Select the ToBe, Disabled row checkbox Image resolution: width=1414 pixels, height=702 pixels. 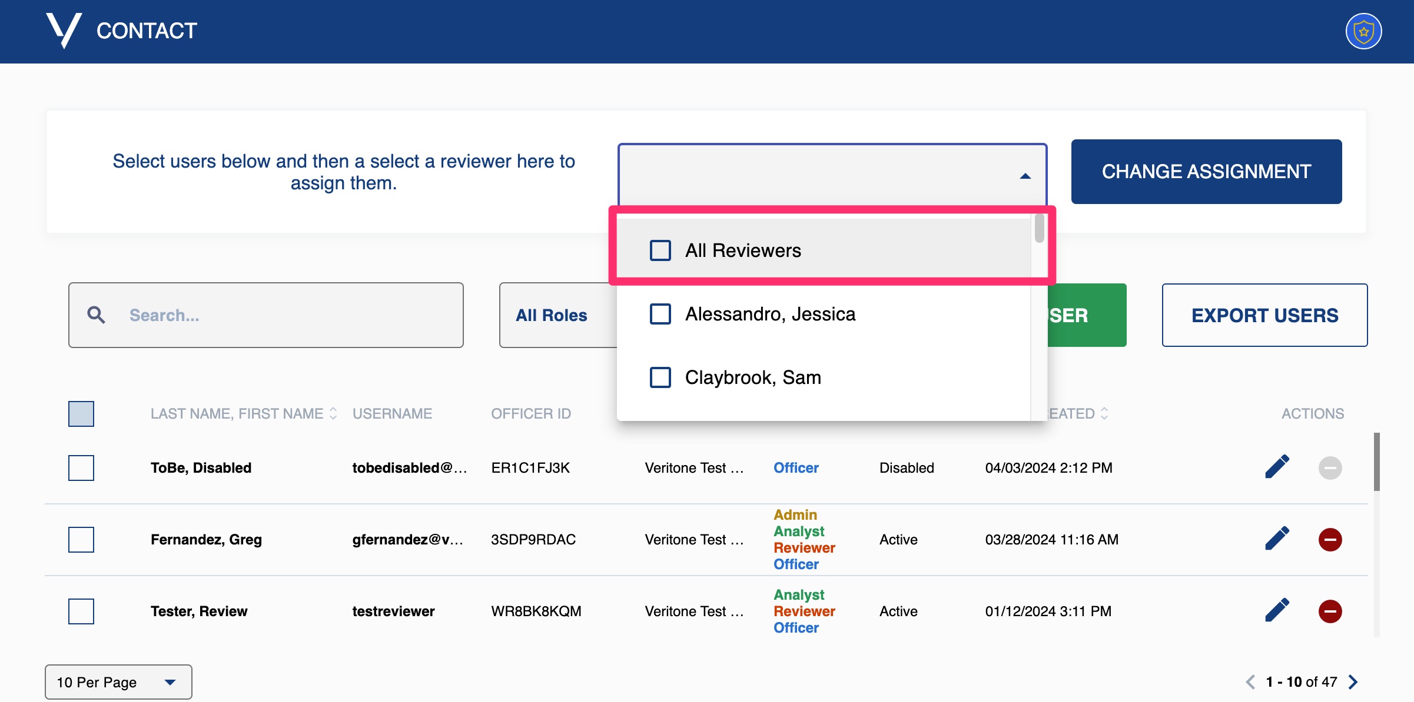coord(81,468)
